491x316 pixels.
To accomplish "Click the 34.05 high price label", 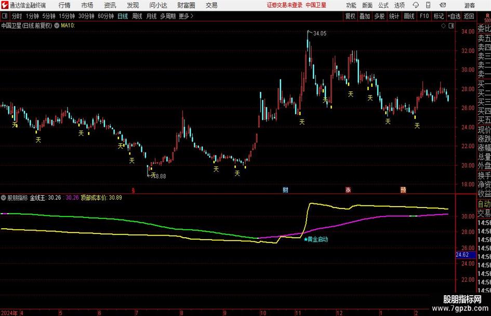I will tap(320, 34).
